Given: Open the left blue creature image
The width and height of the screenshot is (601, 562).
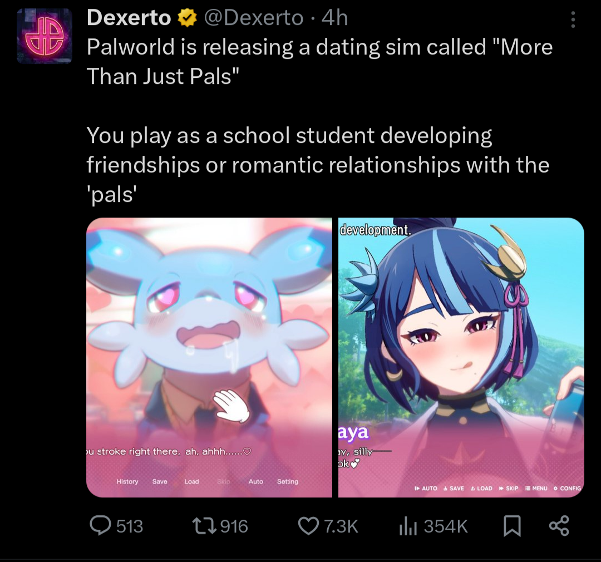Looking at the screenshot, I should (x=209, y=357).
